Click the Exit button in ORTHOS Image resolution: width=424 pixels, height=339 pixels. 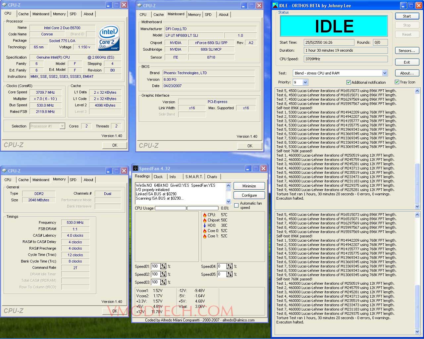point(407,62)
